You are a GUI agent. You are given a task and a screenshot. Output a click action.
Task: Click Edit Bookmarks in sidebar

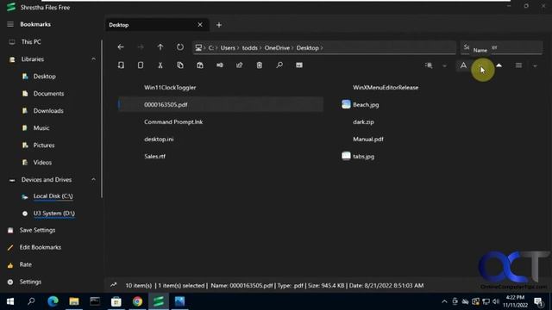coord(41,247)
